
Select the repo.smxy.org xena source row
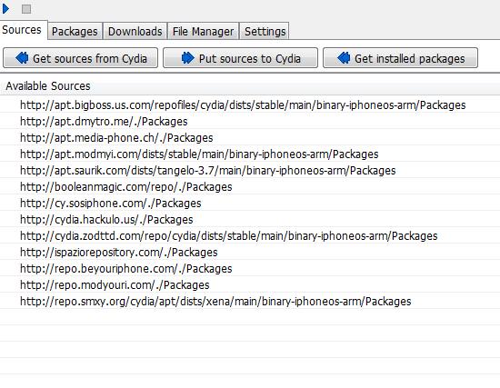click(x=250, y=302)
